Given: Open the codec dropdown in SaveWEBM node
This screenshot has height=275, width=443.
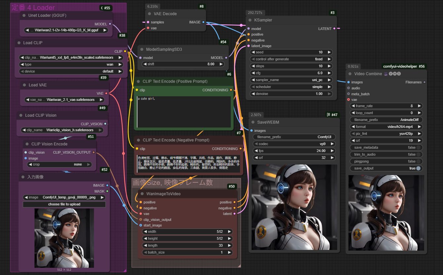Looking at the screenshot, I should (x=294, y=144).
